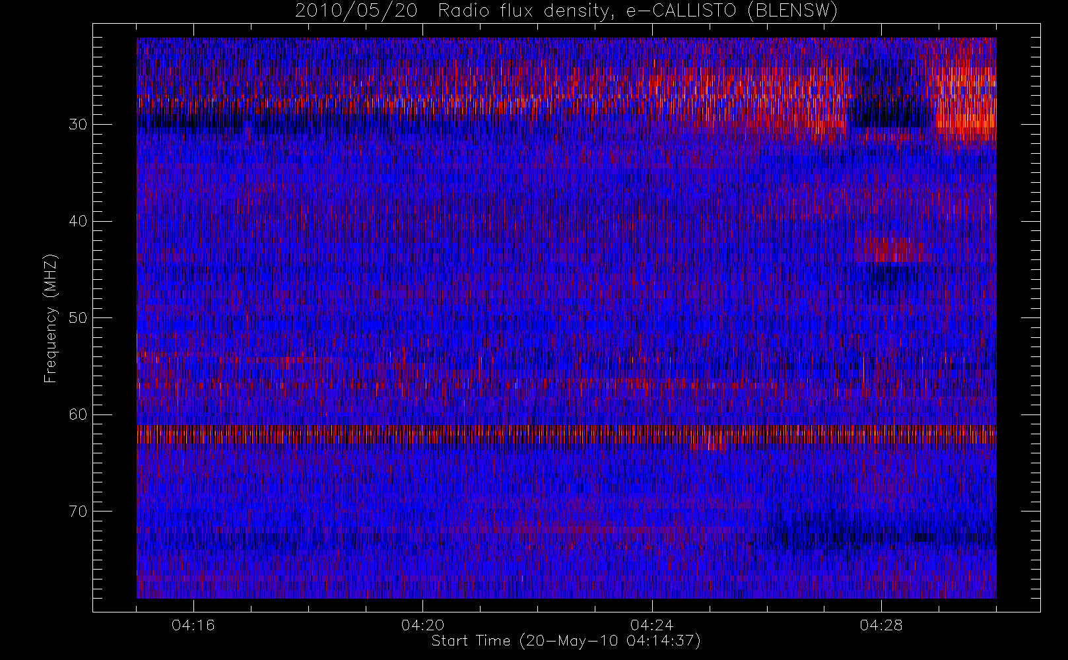This screenshot has height=660, width=1068.
Task: Click the 04:28 time tick label
Action: coord(881,624)
